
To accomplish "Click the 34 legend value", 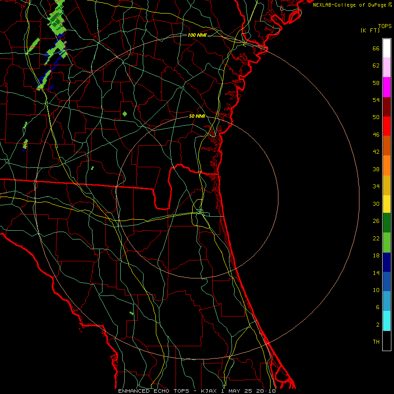I will coord(376,186).
